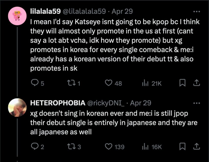Open more options on HETEROPHOBIA's tweet
This screenshot has width=209, height=162.
coord(197,103)
